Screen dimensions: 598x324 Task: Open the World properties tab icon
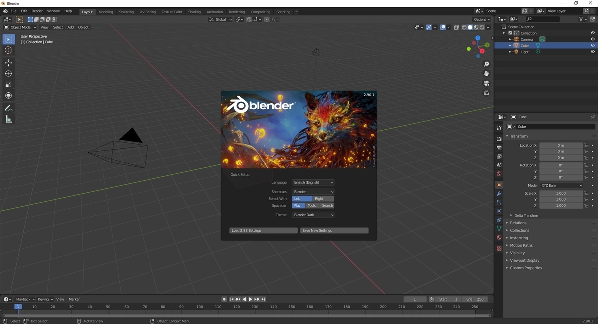(x=499, y=174)
